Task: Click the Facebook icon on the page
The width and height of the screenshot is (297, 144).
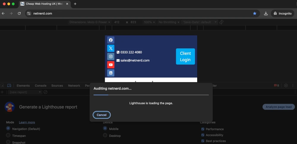Action: [111, 40]
